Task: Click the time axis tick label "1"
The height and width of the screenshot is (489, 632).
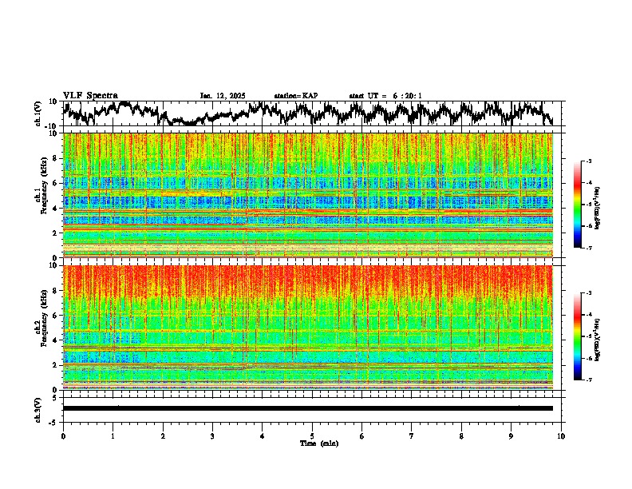Action: [113, 436]
